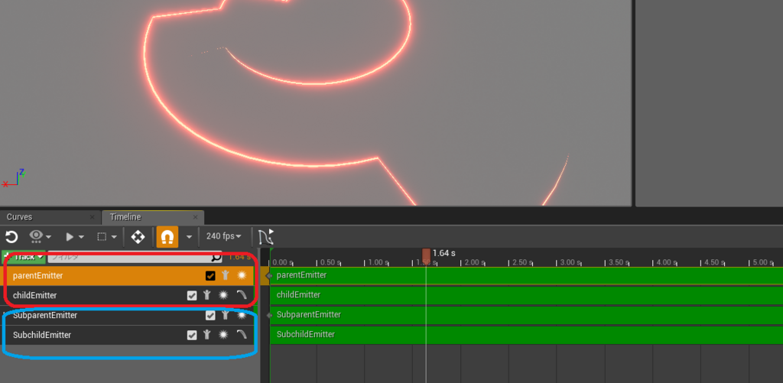Click the reset simulation circular arrow icon
This screenshot has width=783, height=383.
[11, 237]
